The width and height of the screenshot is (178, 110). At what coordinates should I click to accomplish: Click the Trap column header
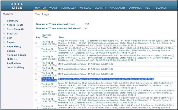pyautogui.click(x=61, y=37)
